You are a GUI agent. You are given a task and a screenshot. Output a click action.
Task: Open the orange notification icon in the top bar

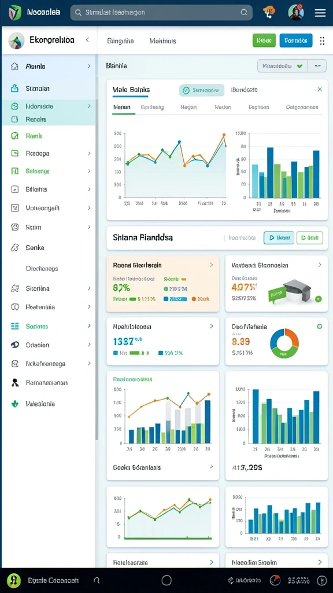click(269, 13)
